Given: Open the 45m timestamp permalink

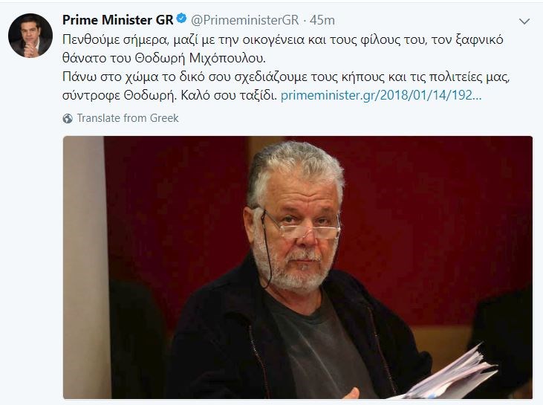Looking at the screenshot, I should coord(322,20).
